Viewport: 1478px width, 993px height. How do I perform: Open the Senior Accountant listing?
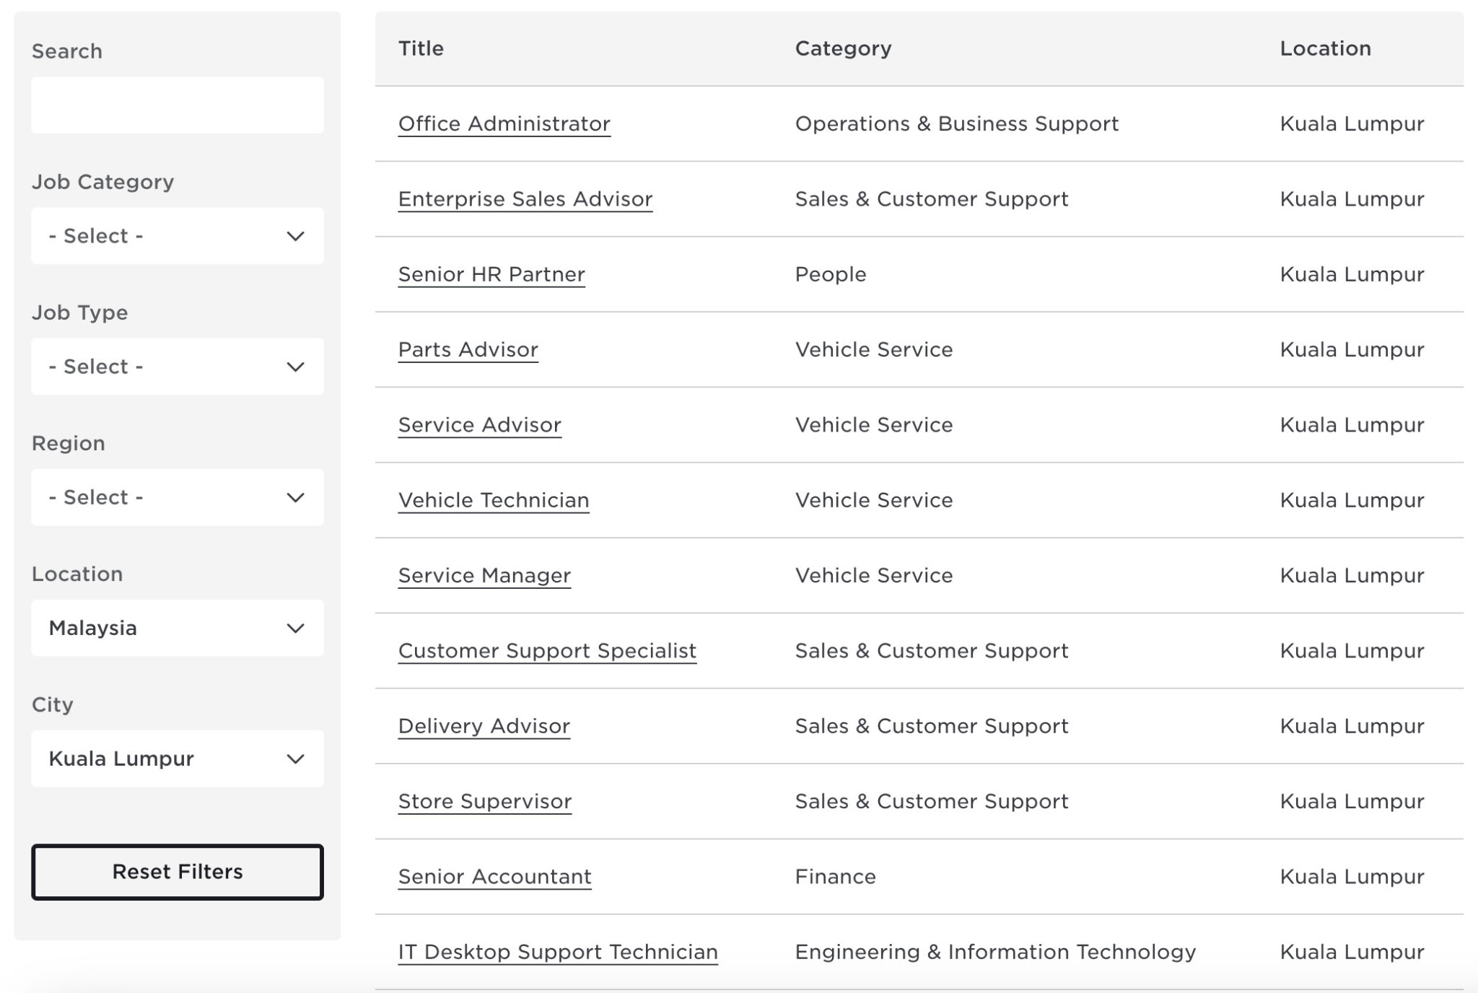(494, 877)
